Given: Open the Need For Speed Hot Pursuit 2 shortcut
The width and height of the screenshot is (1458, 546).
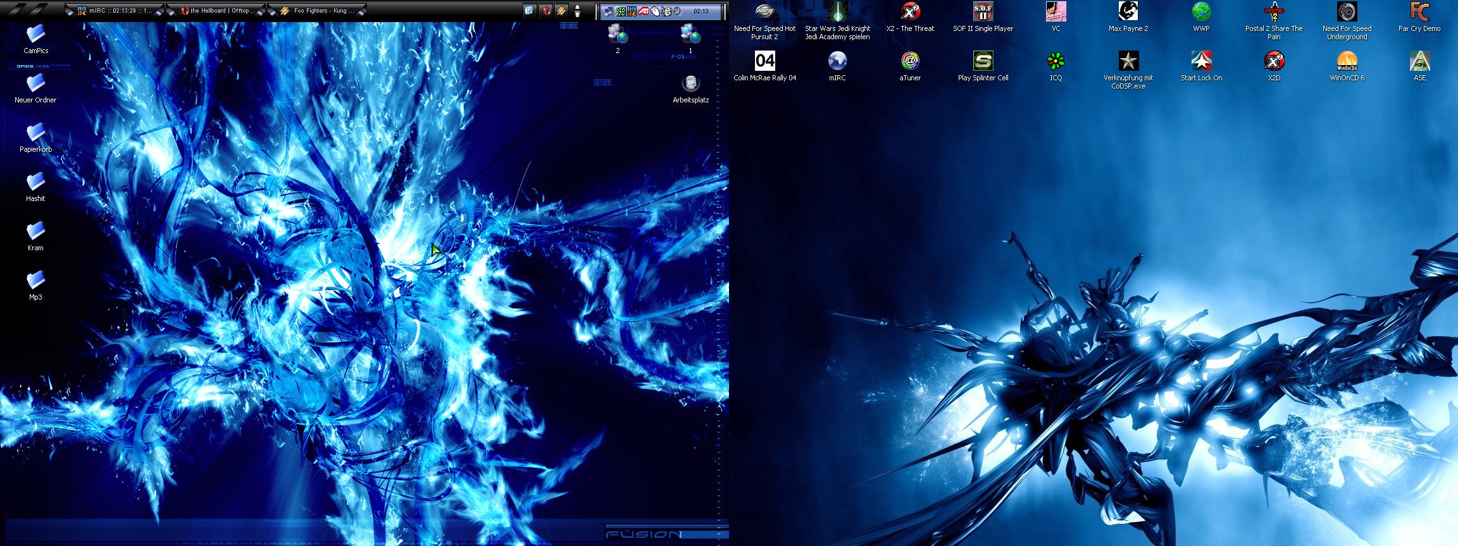Looking at the screenshot, I should (764, 12).
